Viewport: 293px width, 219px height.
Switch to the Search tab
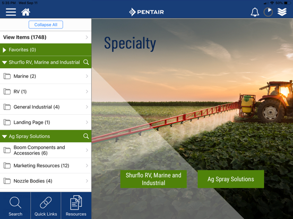tap(15, 206)
